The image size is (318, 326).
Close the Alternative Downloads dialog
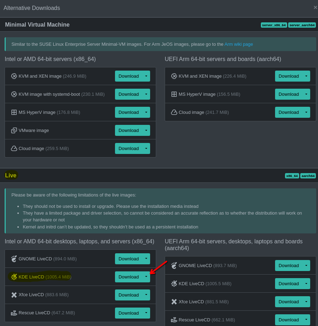coord(315,7)
